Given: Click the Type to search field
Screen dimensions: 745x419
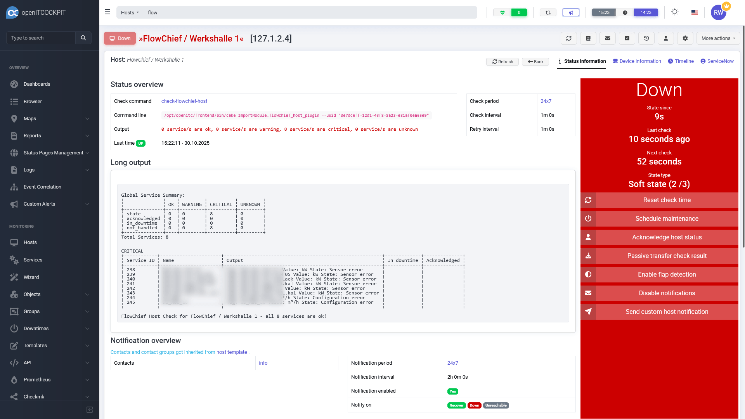Looking at the screenshot, I should [41, 38].
